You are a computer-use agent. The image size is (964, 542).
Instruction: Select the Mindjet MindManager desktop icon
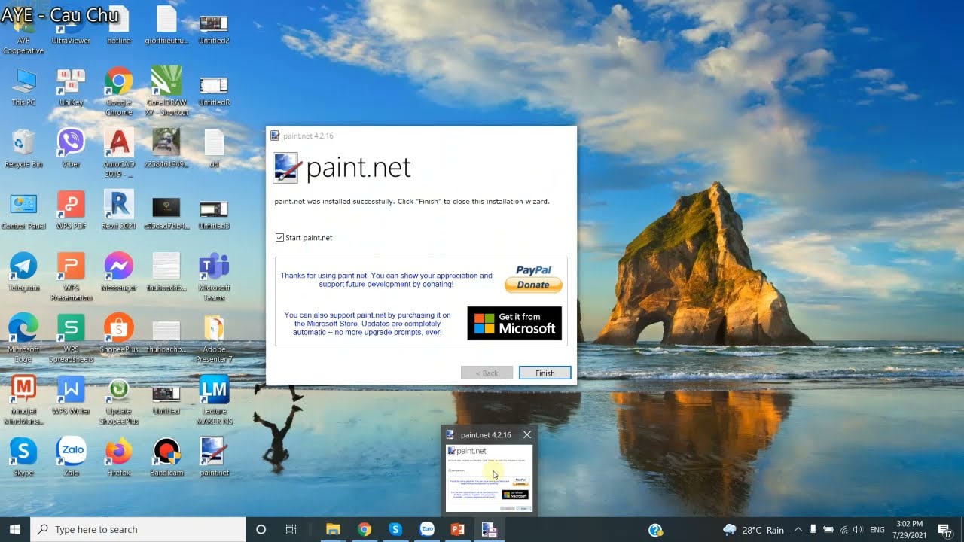[x=23, y=400]
